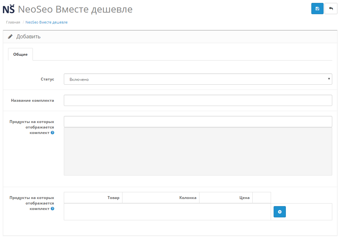The width and height of the screenshot is (340, 238).
Task: Open help tooltip icon beside product autocomplete label
Action: tap(53, 133)
